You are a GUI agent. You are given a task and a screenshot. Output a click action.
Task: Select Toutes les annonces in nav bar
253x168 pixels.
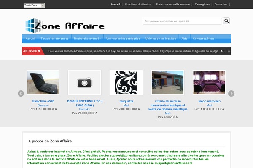pyautogui.click(x=54, y=39)
